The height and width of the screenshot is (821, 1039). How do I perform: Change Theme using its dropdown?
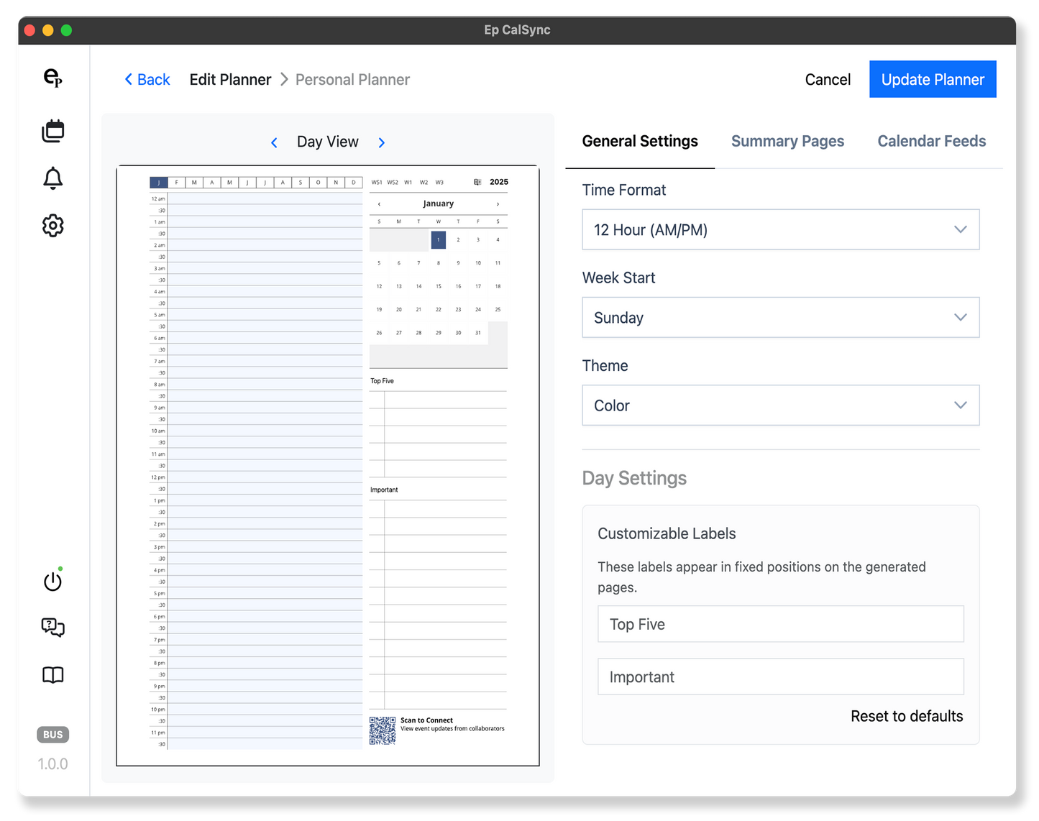click(780, 405)
